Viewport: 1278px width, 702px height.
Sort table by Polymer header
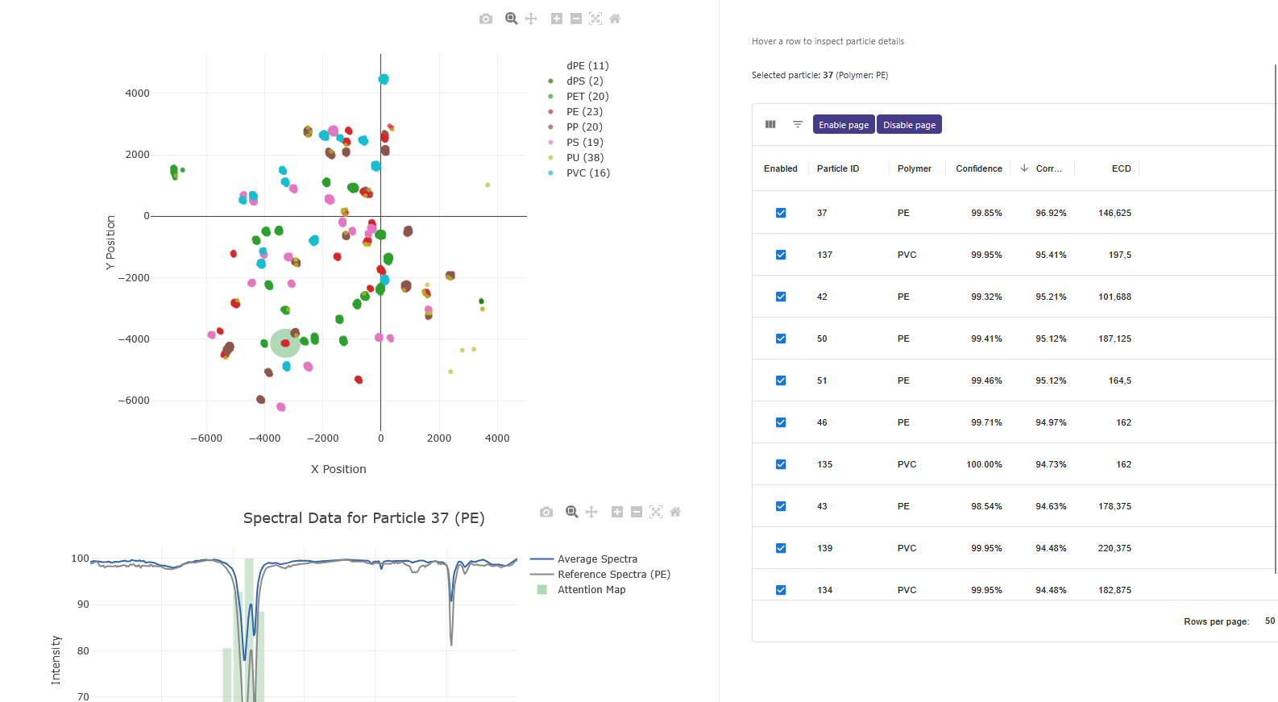click(915, 168)
